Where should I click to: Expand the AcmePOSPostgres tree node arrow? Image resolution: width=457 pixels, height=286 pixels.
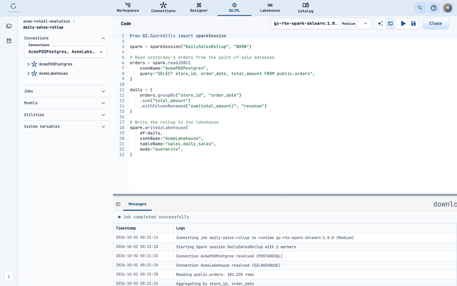(x=29, y=64)
